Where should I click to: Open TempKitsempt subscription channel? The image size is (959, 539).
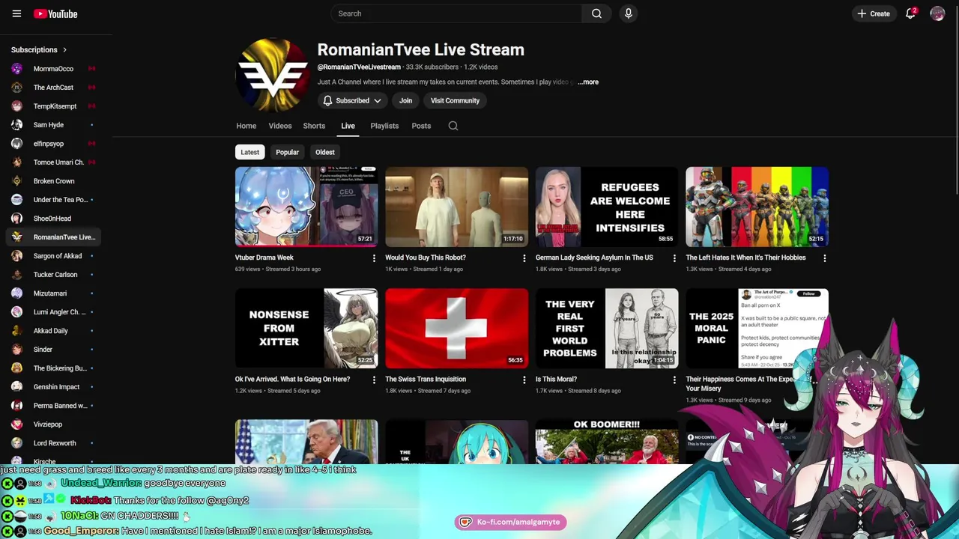point(54,106)
